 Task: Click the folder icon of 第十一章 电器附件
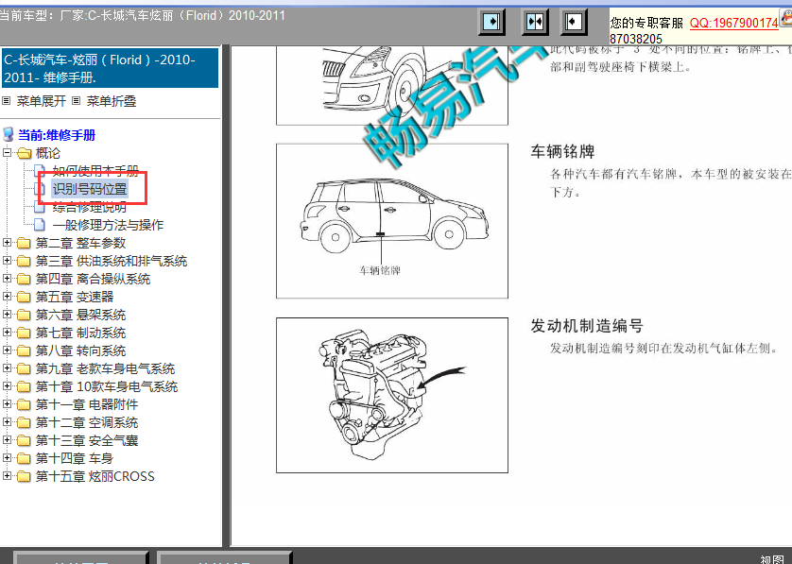(x=25, y=404)
